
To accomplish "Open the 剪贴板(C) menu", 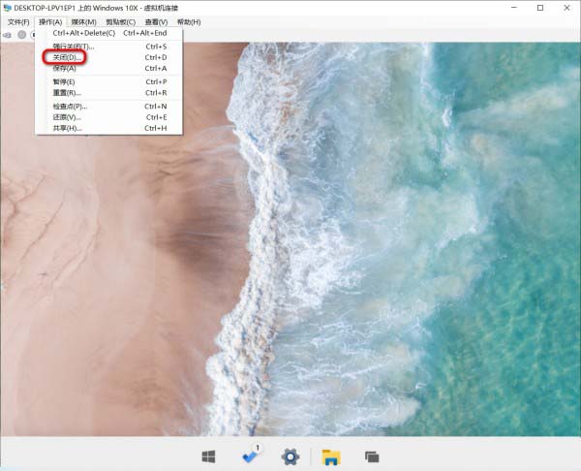I will click(x=120, y=22).
